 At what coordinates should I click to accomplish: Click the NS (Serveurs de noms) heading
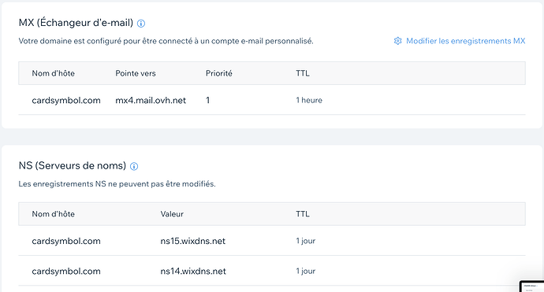point(73,165)
